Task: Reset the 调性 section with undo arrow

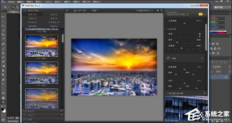Action: tap(202, 59)
